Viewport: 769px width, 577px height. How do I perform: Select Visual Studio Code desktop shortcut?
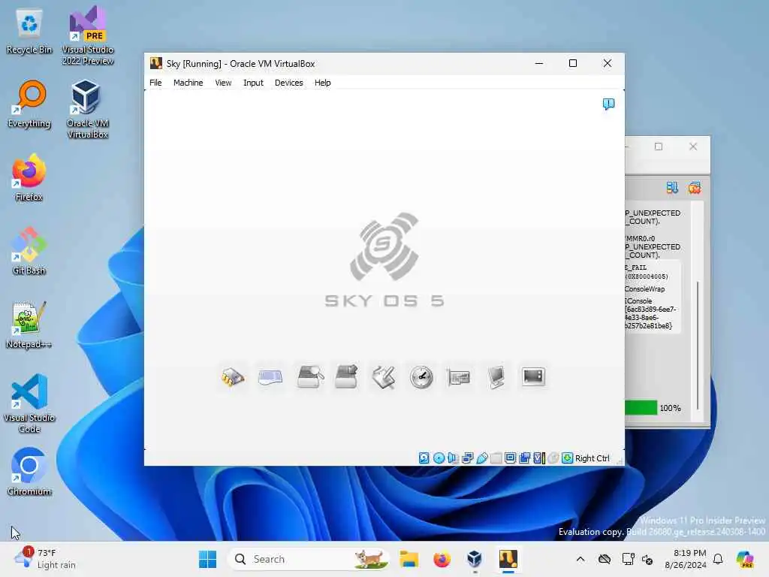click(x=29, y=403)
